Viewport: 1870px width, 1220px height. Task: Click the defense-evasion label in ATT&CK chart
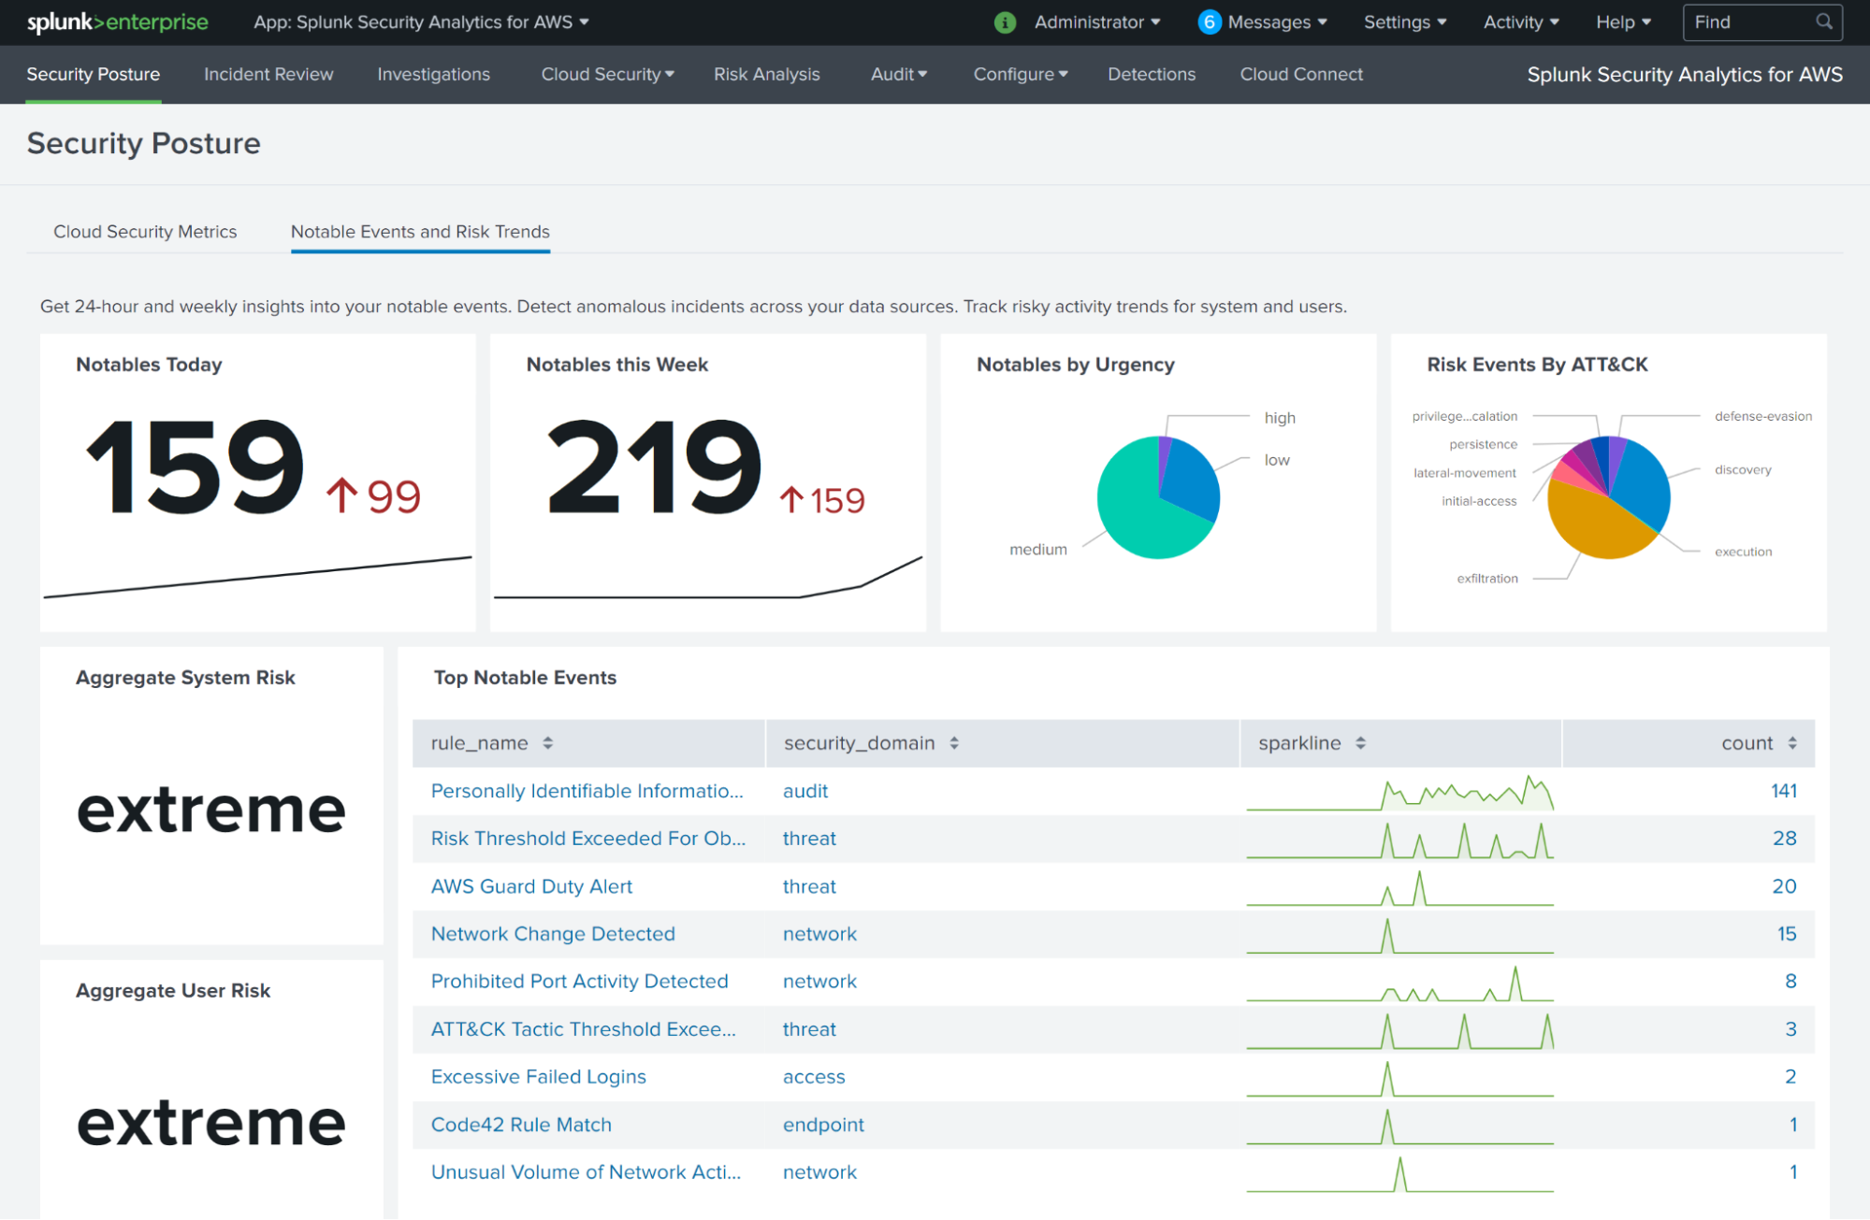click(1762, 416)
